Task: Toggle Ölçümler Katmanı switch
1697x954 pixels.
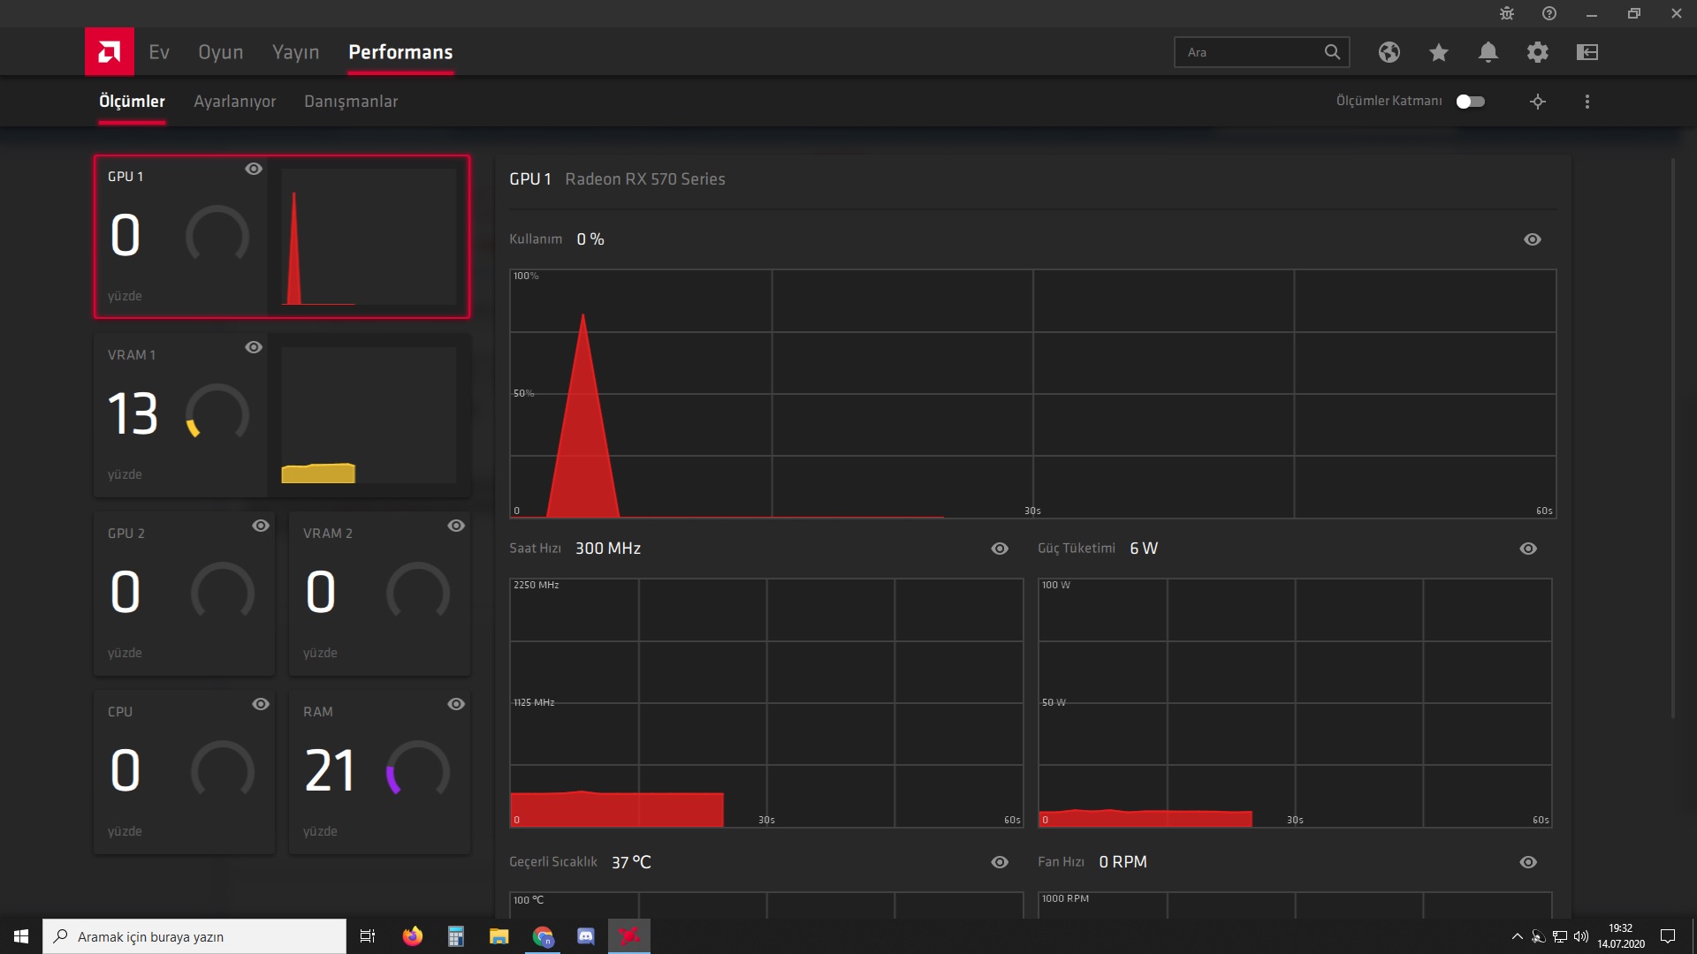Action: point(1470,102)
